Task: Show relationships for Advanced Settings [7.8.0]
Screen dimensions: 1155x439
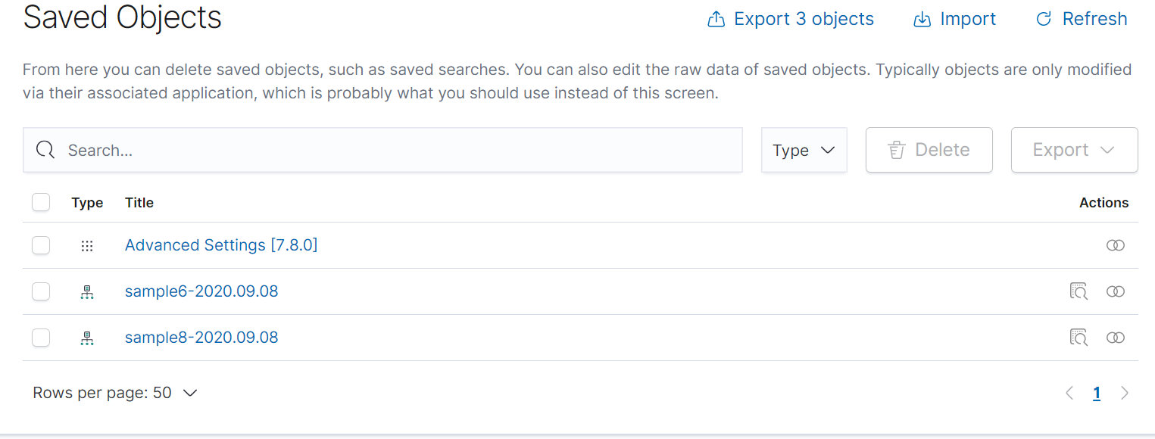Action: tap(1116, 245)
